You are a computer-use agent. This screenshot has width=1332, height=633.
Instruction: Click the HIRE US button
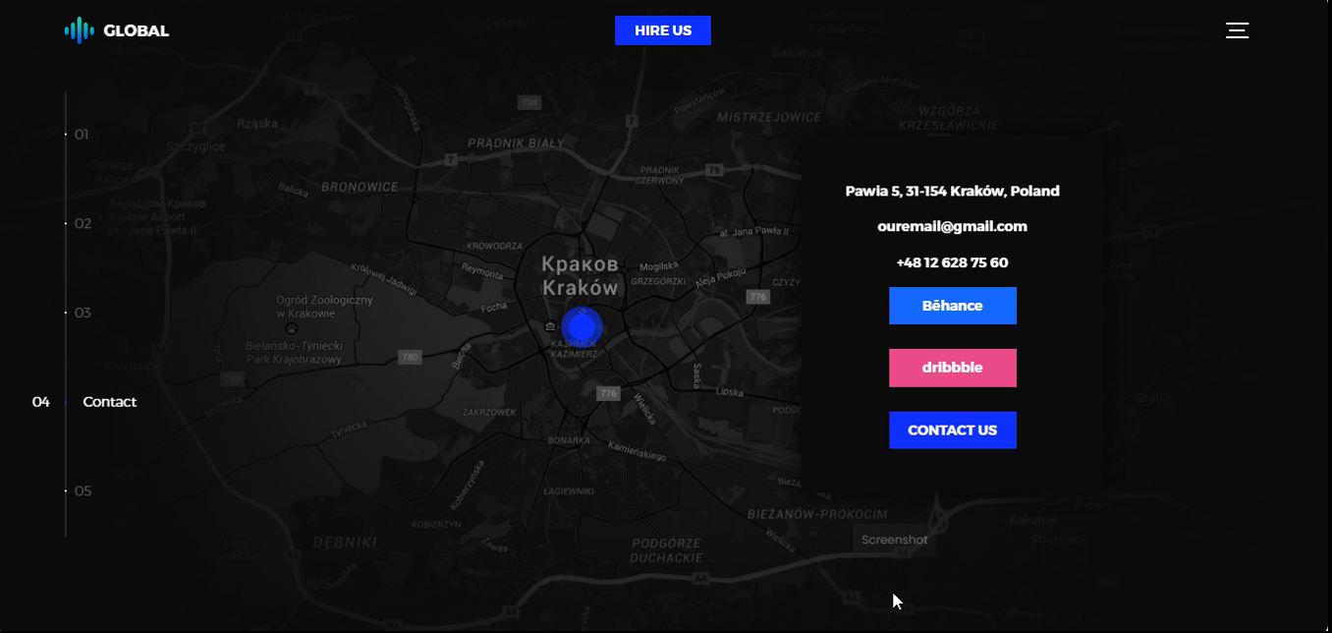(x=663, y=30)
